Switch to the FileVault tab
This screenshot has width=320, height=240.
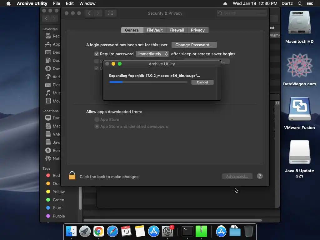pyautogui.click(x=155, y=30)
